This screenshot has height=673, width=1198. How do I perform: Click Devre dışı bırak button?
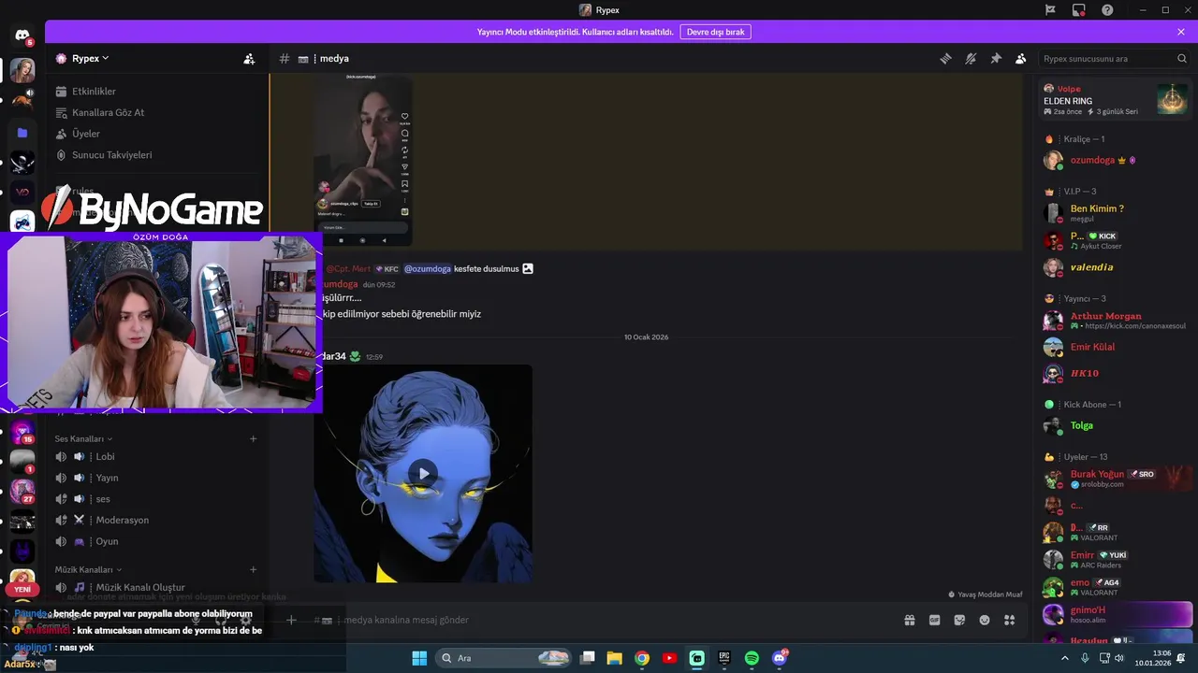coord(715,32)
